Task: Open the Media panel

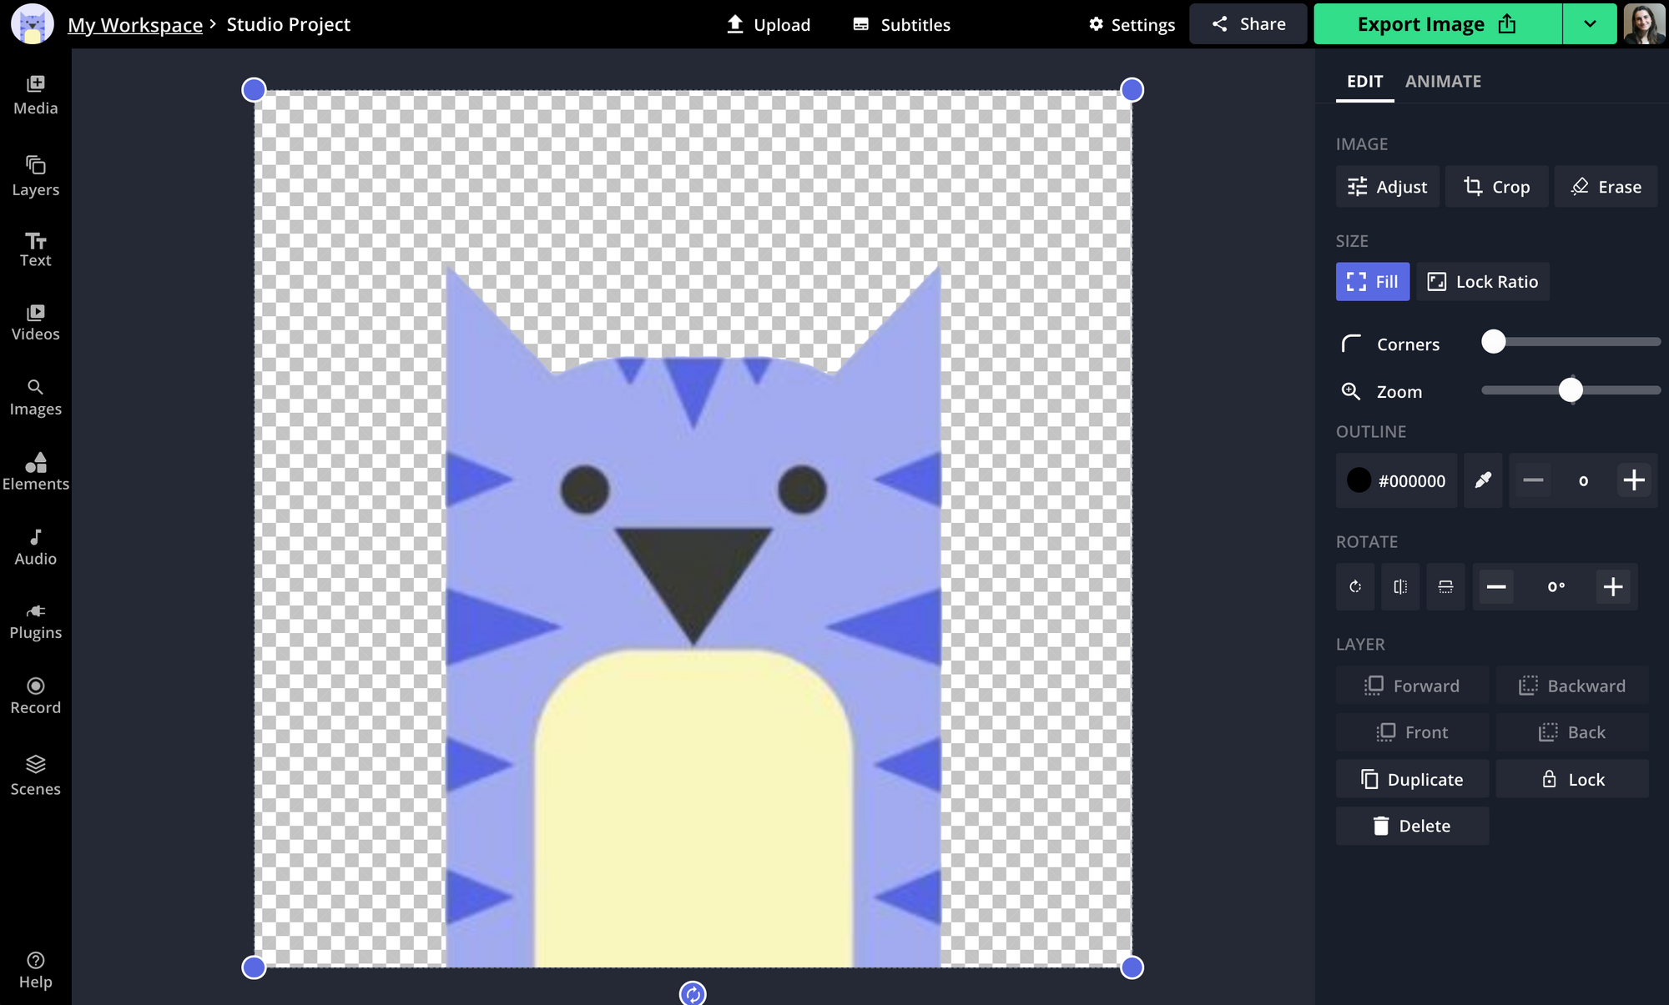Action: [35, 94]
